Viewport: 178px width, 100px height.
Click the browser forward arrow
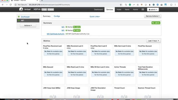[x=7, y=5]
